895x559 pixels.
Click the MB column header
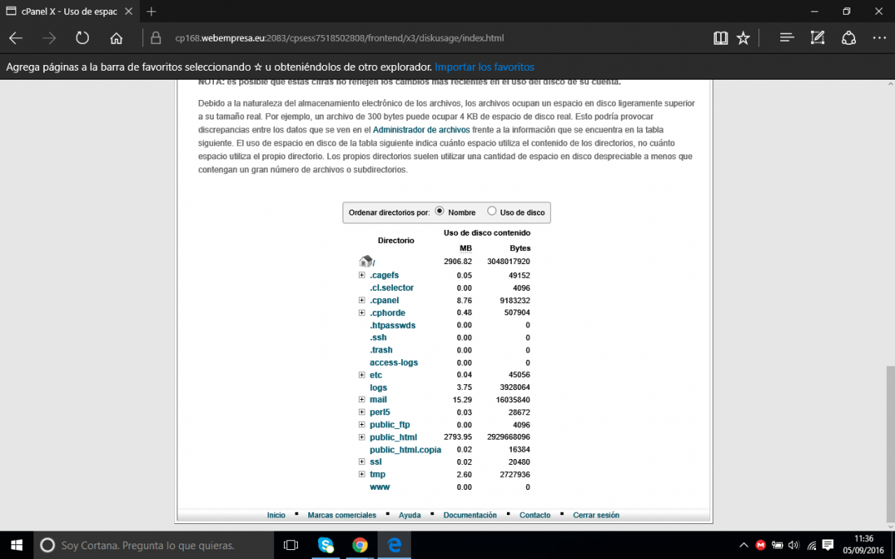(465, 248)
